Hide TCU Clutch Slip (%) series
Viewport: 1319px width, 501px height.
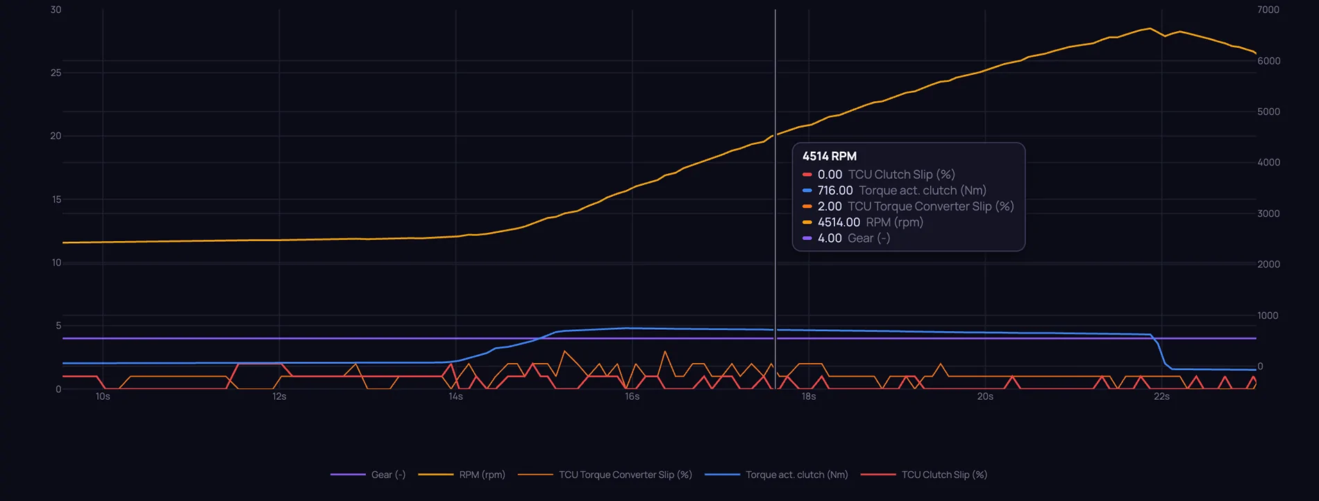(923, 475)
